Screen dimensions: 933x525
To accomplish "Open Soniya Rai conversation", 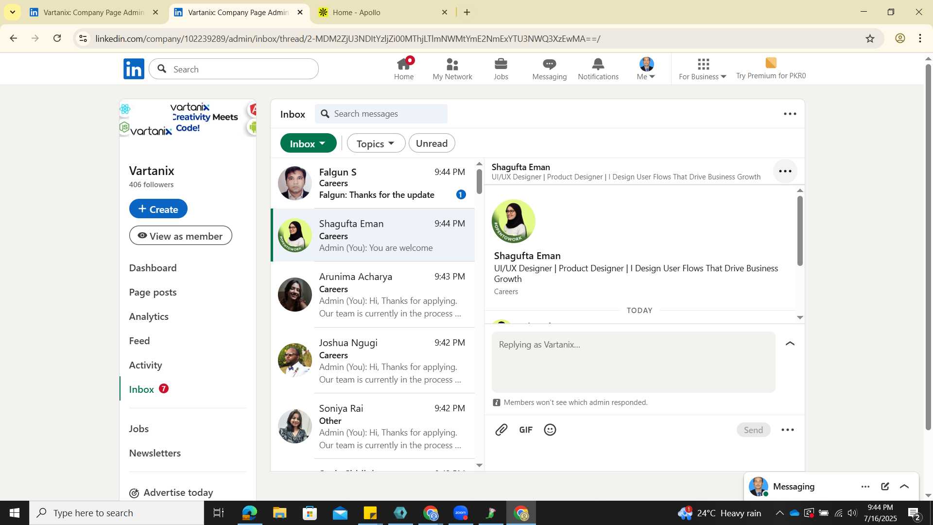I will [x=373, y=426].
